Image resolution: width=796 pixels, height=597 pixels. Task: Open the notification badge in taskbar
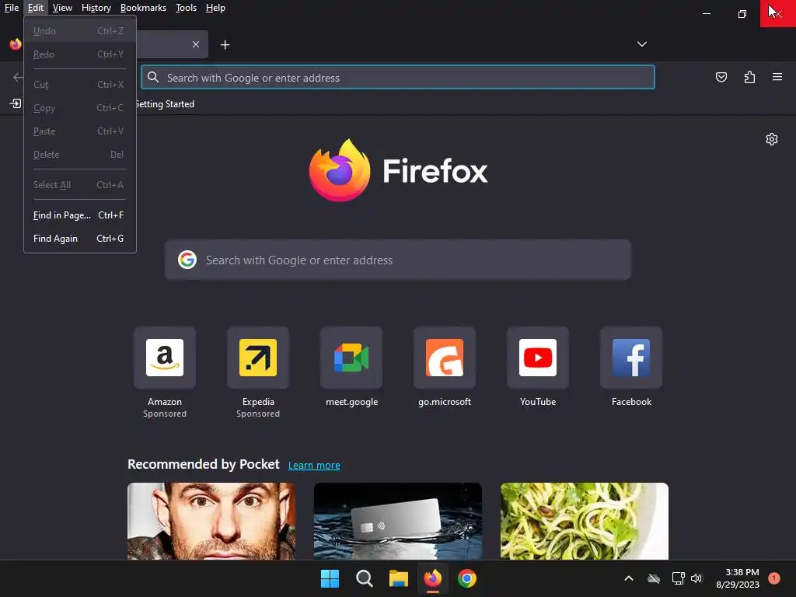(773, 578)
